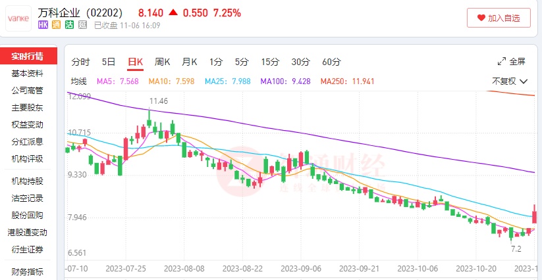Click the red up-triangle price indicator
Image resolution: width=542 pixels, height=280 pixels.
(x=173, y=12)
